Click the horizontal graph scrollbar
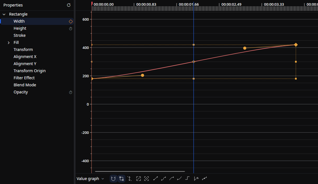The height and width of the screenshot is (184, 318). pos(140,172)
